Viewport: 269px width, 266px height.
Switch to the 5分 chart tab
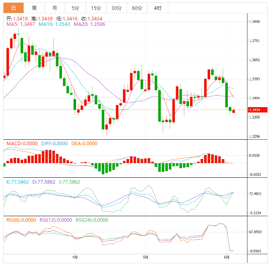click(x=75, y=8)
